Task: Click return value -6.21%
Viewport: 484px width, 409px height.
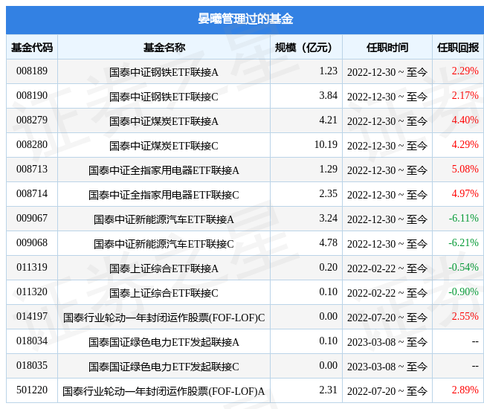Action: coord(464,243)
